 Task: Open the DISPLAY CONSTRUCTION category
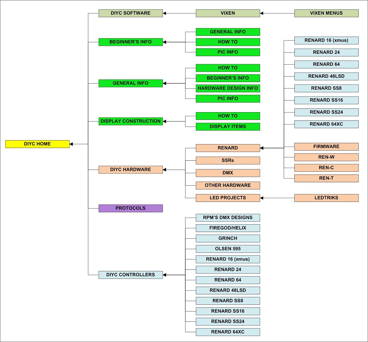tap(131, 121)
